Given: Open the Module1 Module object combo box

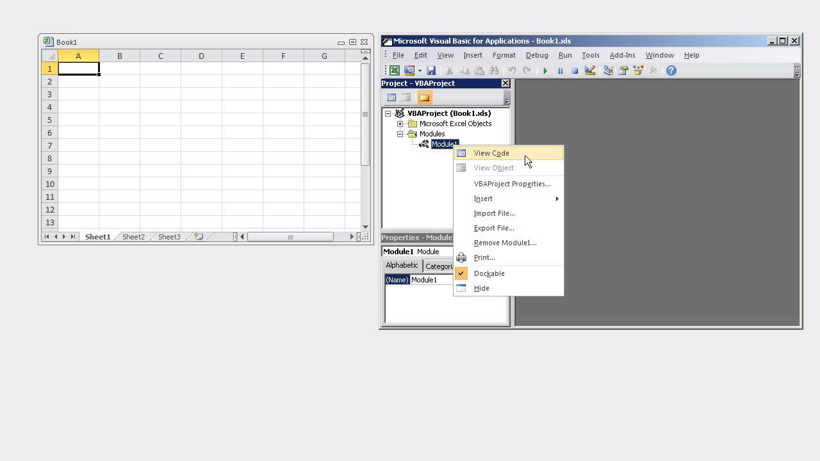Looking at the screenshot, I should [x=418, y=252].
